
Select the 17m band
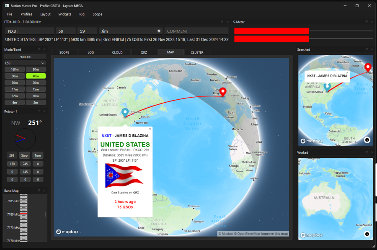[x=15, y=89]
